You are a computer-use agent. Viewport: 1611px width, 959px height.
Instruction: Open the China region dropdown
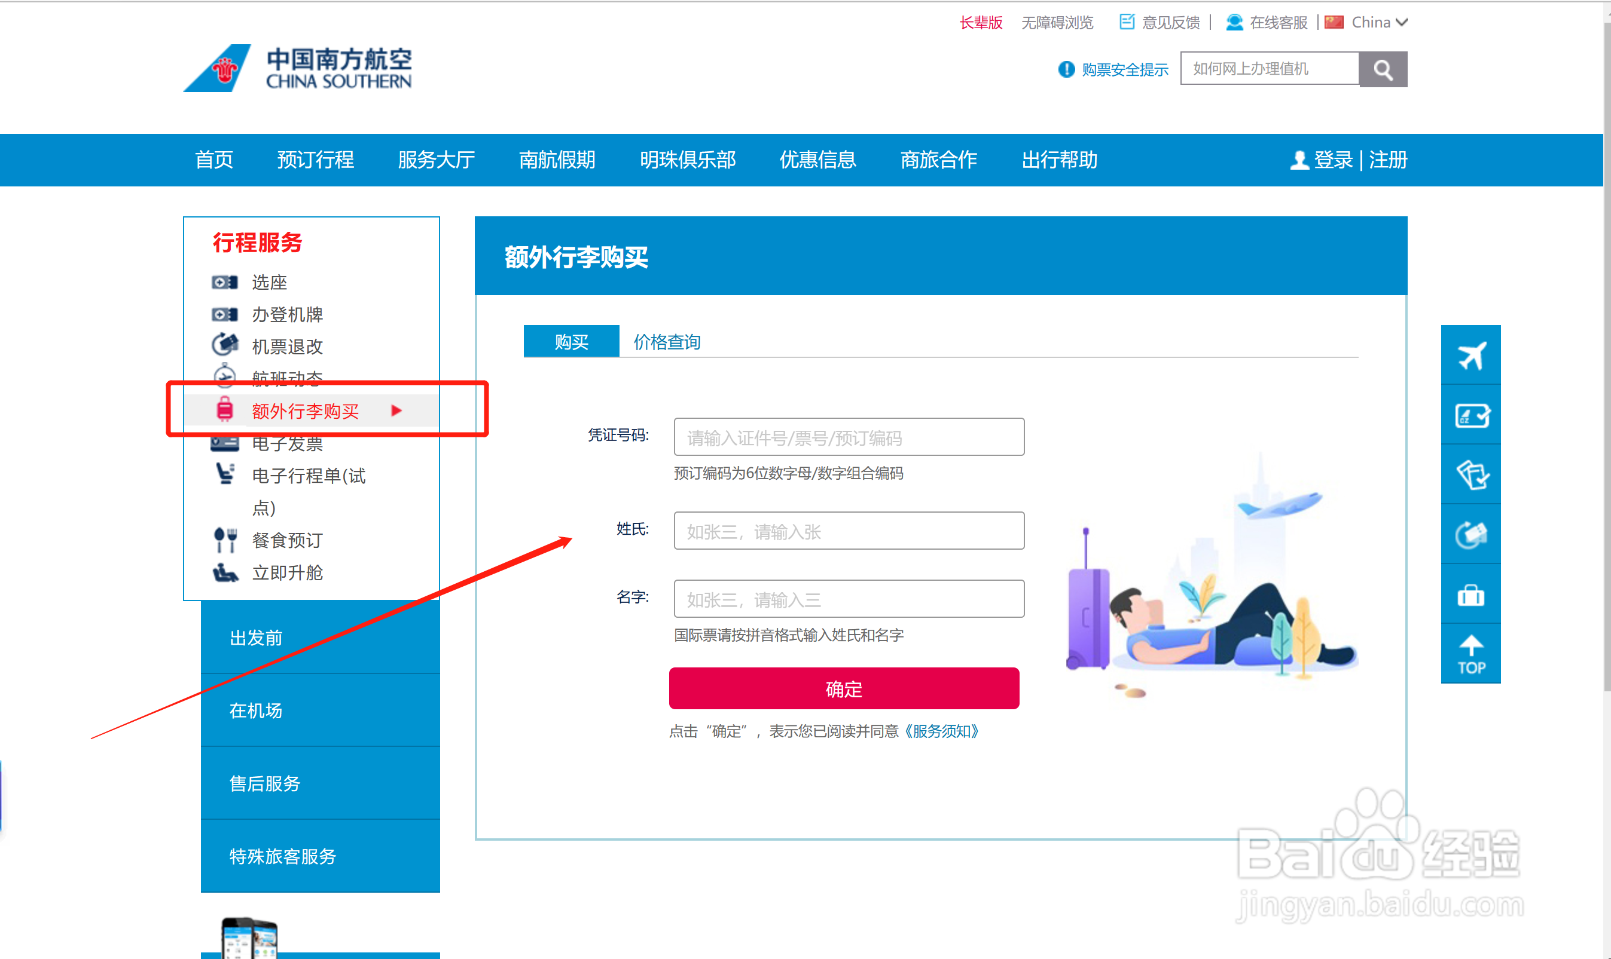click(x=1378, y=23)
